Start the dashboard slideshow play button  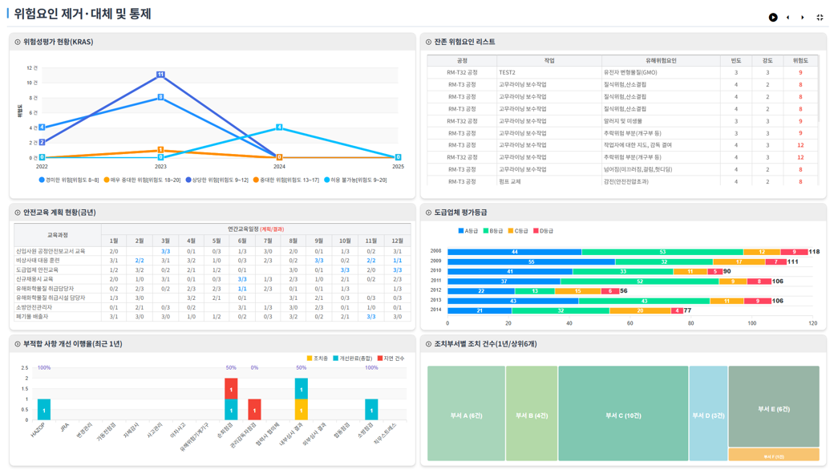[x=773, y=17]
